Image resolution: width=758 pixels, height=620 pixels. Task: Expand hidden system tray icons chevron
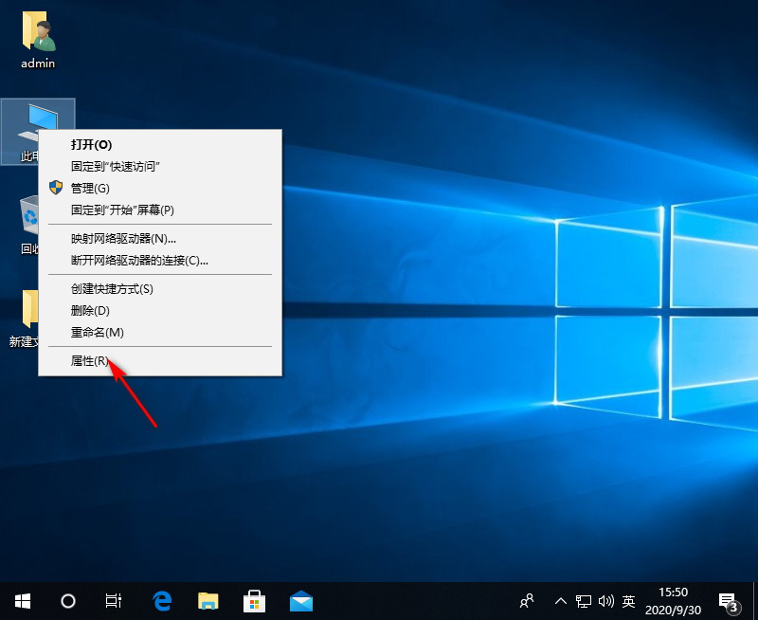560,600
